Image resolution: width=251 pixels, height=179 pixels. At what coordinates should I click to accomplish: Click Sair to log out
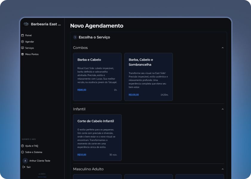[29, 167]
